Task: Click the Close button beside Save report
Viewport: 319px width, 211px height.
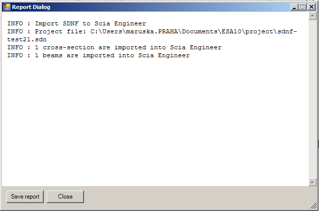Action: click(65, 197)
